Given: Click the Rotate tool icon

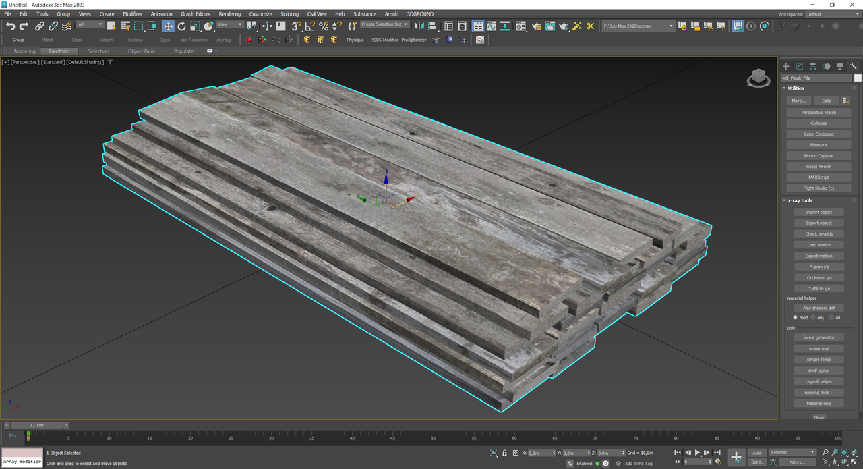Looking at the screenshot, I should point(181,26).
